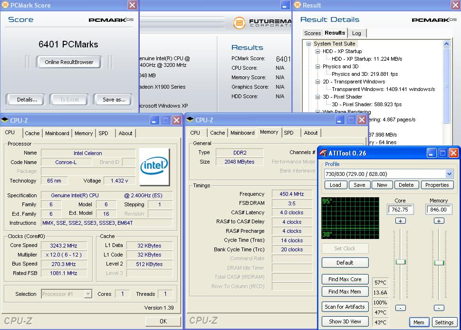Image resolution: width=461 pixels, height=330 pixels.
Task: Decrease Core clock with minus button
Action: pos(401,308)
